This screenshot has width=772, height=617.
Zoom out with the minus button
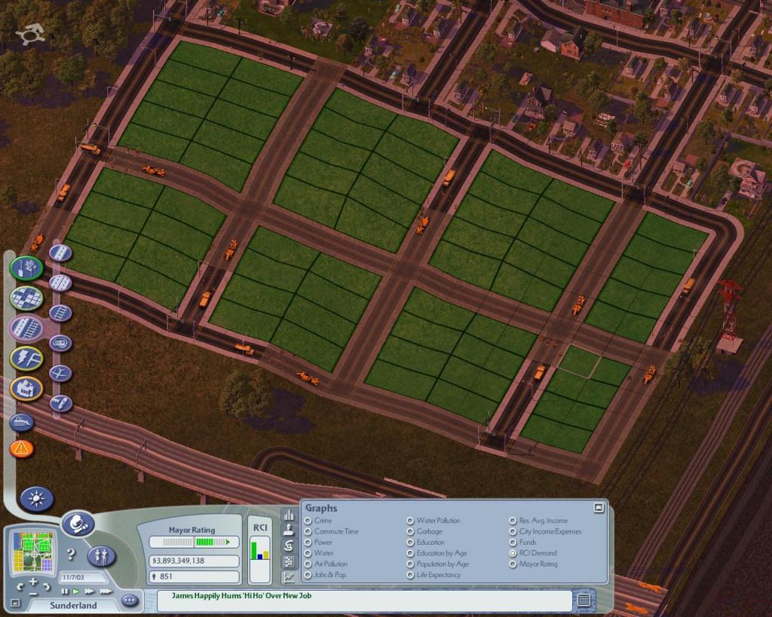pyautogui.click(x=33, y=594)
